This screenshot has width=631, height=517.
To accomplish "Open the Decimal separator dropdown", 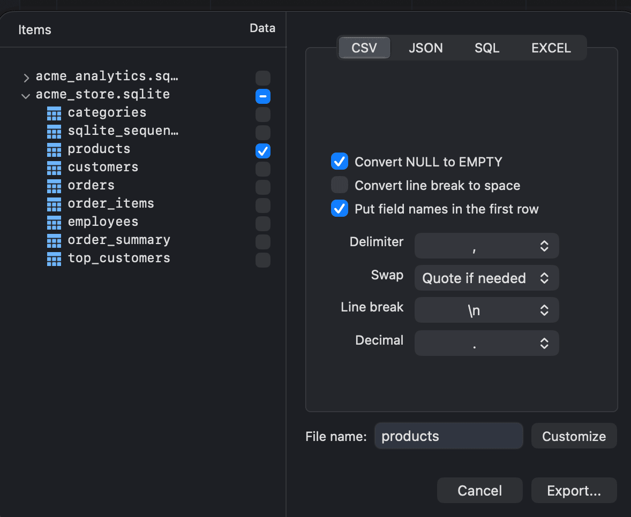I will click(486, 343).
